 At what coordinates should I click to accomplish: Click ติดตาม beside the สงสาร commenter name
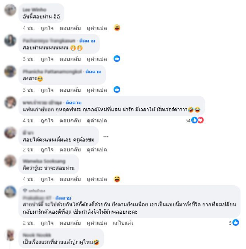coord(93,72)
